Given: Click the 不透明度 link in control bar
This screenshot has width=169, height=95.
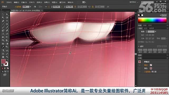Looking at the screenshot, I should (18, 7).
